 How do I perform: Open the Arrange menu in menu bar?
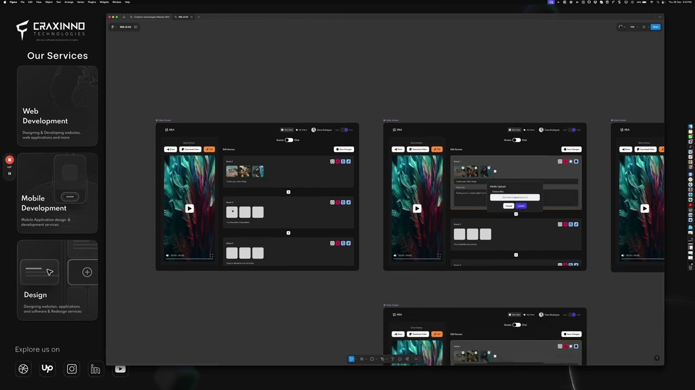69,2
